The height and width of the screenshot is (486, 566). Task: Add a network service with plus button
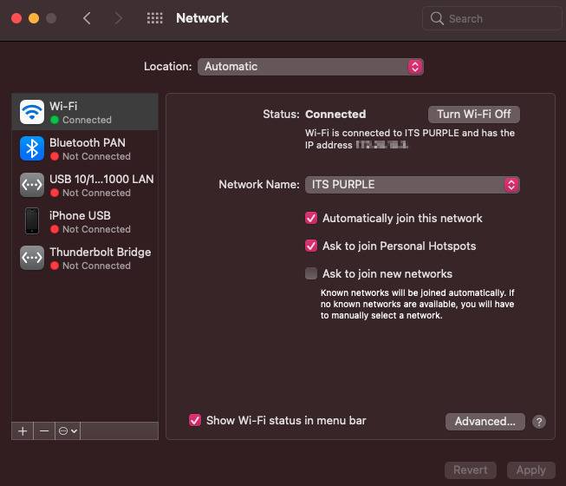coord(23,430)
